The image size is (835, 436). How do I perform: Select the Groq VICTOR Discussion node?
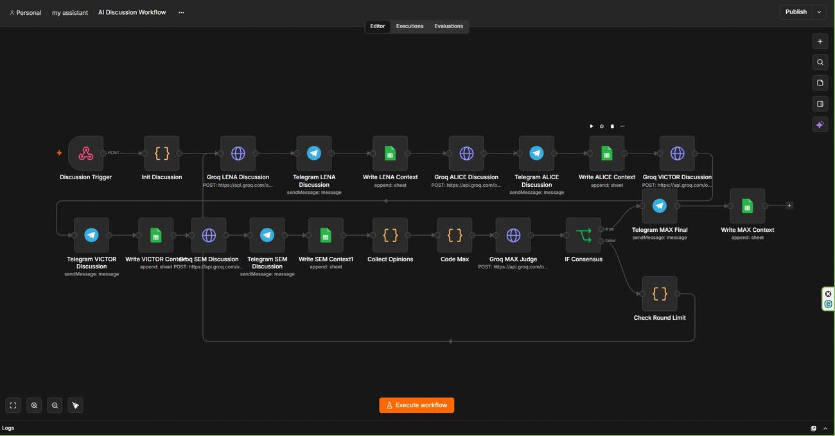pos(677,153)
